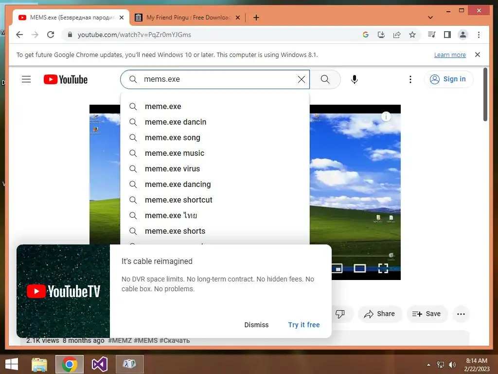Viewport: 498px width, 374px height.
Task: Open the #MEMZ hashtag
Action: coord(120,340)
